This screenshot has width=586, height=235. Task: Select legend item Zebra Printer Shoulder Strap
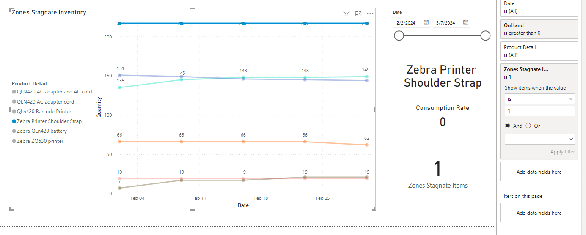point(47,121)
